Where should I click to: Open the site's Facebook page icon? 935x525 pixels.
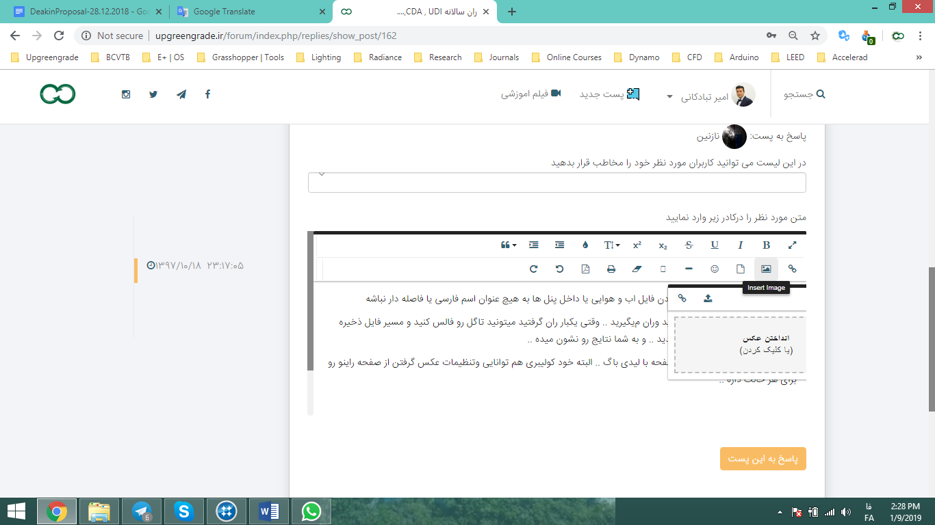(x=208, y=94)
